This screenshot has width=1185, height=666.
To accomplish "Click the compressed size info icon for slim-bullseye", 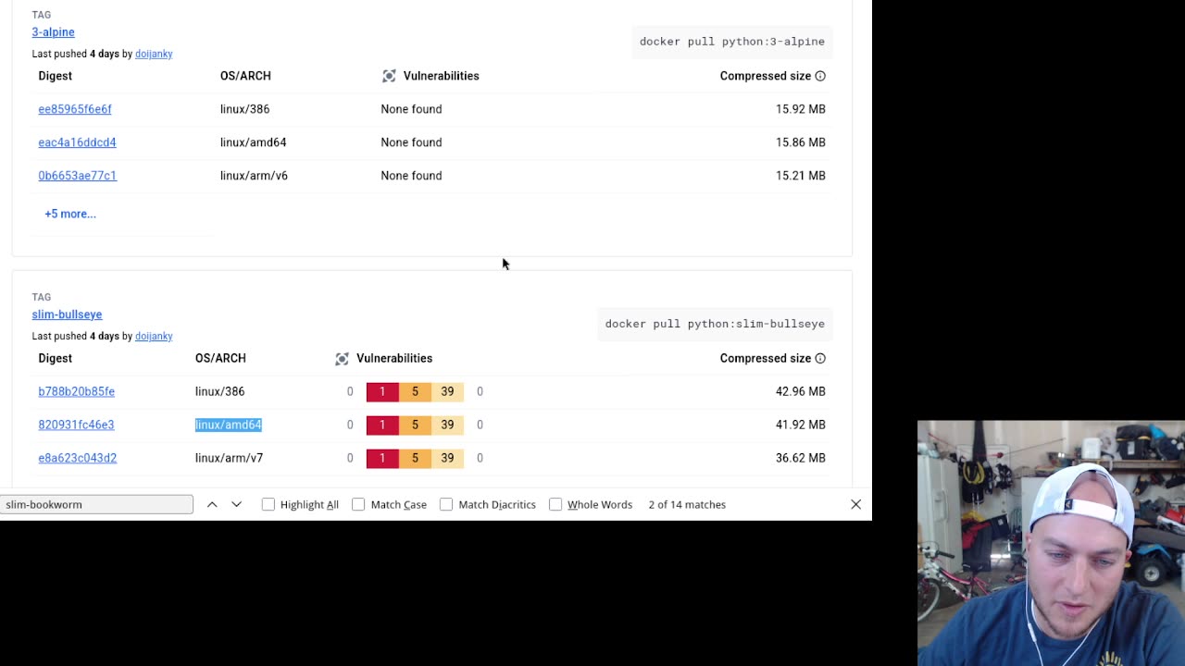I will click(820, 358).
